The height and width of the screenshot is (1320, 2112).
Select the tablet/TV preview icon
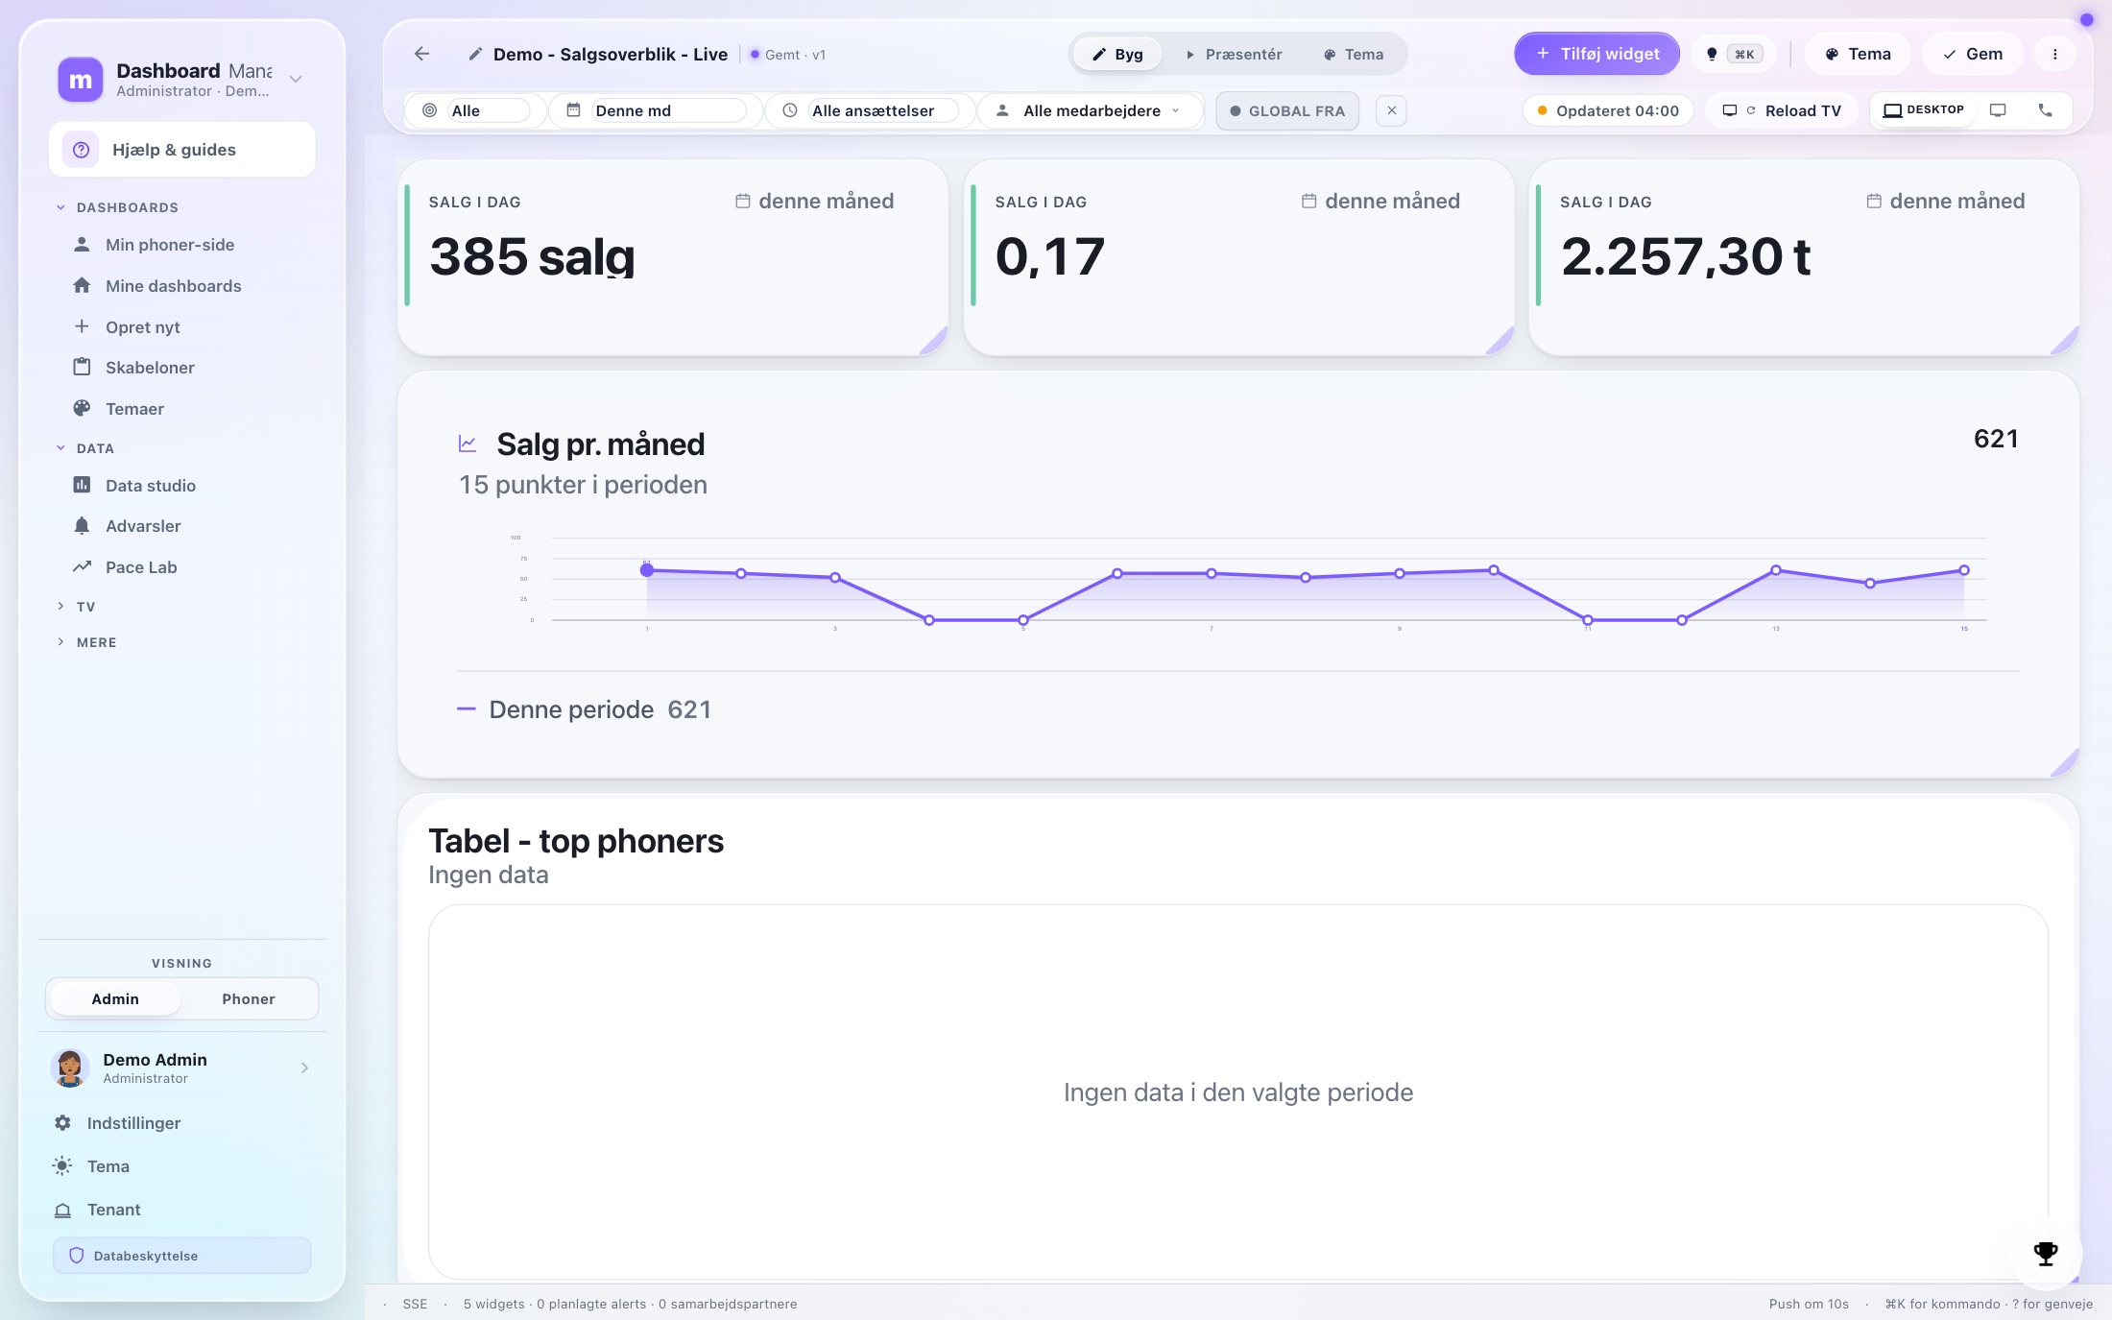[x=1998, y=110]
